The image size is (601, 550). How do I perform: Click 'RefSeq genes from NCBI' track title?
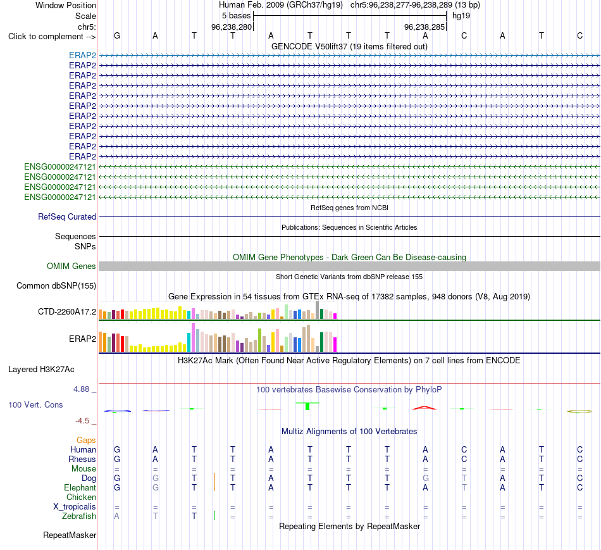coord(349,208)
